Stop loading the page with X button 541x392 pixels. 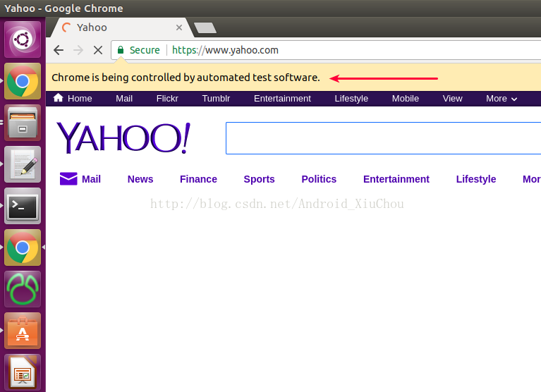pos(98,50)
